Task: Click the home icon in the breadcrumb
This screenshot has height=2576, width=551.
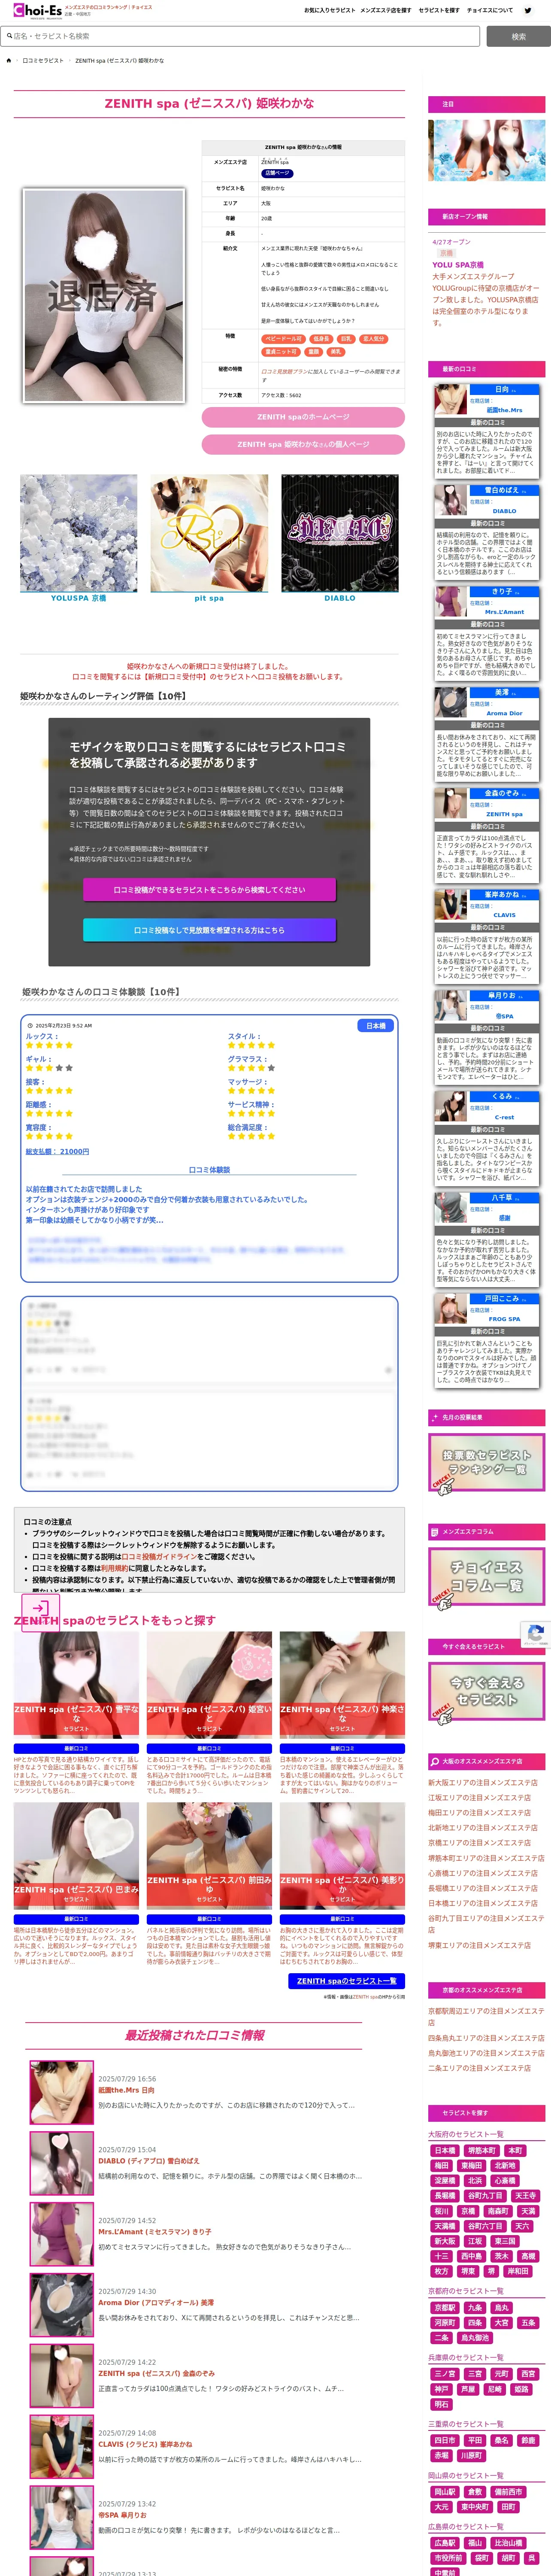Action: click(x=9, y=60)
